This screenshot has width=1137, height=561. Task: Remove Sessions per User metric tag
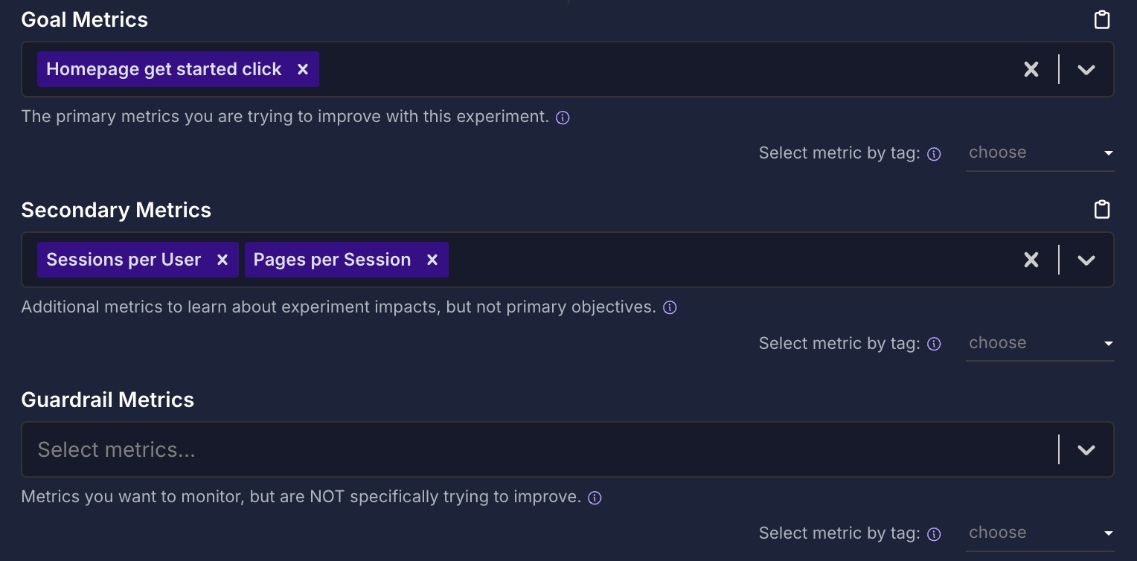point(222,260)
